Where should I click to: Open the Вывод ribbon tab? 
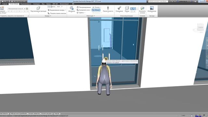coord(48,4)
